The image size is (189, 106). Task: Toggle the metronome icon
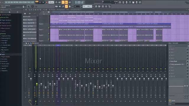click(56, 2)
